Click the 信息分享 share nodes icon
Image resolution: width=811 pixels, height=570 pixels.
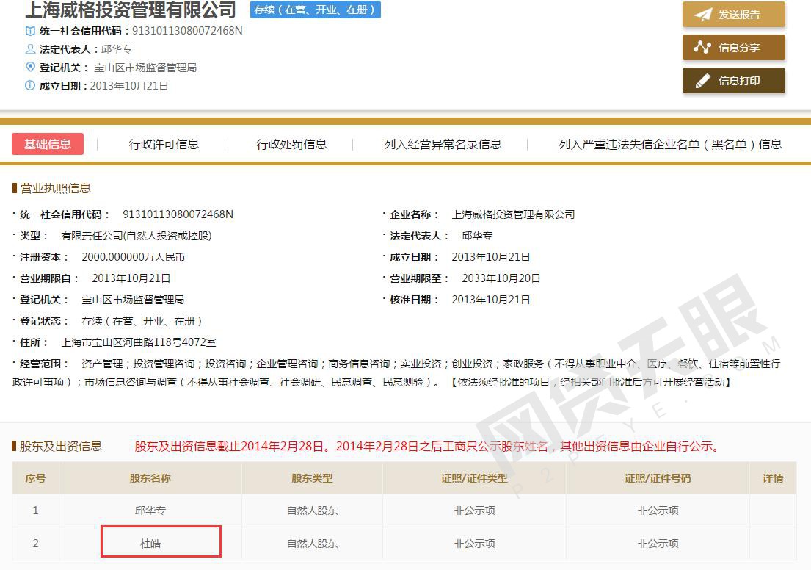point(702,47)
